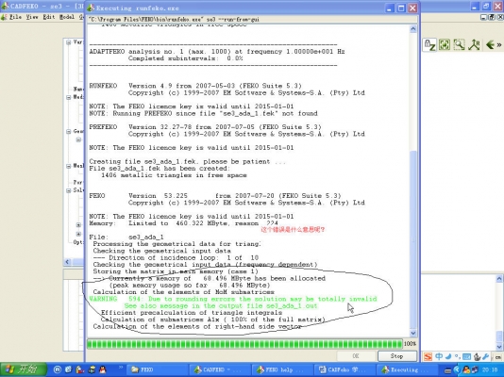Screen dimensions: 504x377
Task: Open the Model menu in CADFEKO
Action: [x=66, y=17]
